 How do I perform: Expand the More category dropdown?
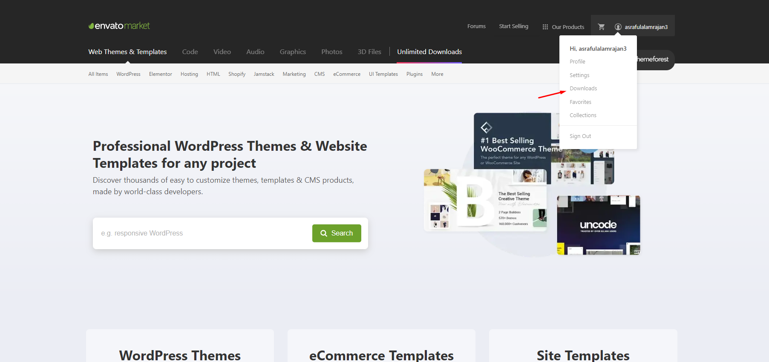pyautogui.click(x=437, y=74)
